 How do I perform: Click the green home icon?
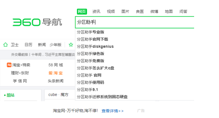tap(5, 45)
